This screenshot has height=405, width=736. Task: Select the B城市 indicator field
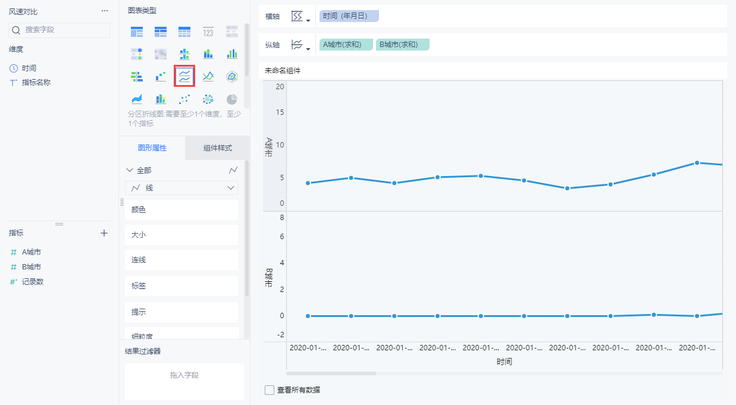(x=32, y=267)
